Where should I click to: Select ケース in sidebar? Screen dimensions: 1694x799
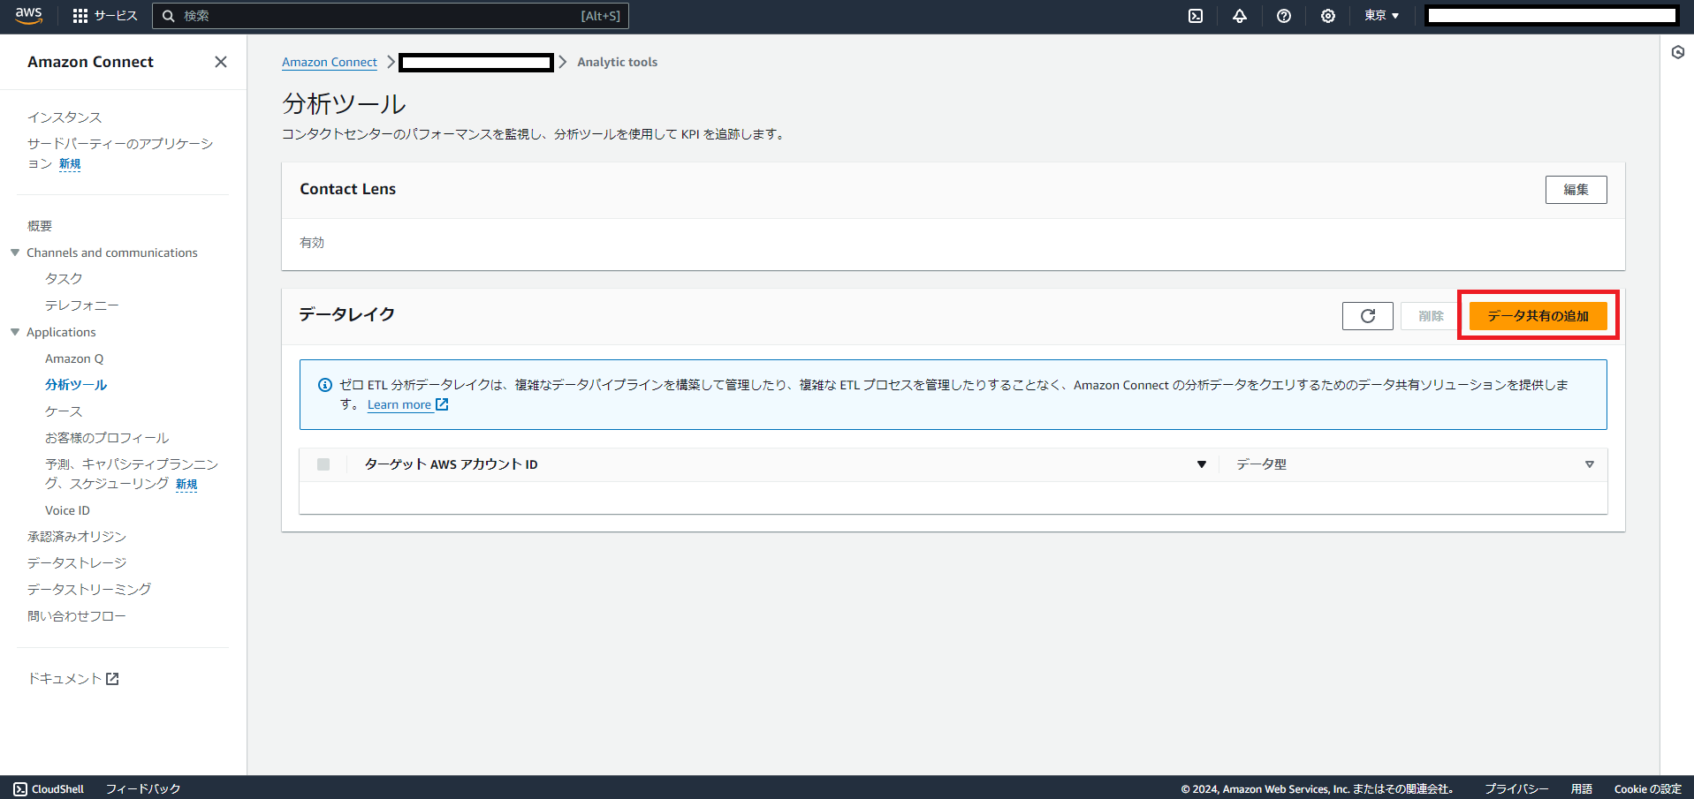(64, 411)
